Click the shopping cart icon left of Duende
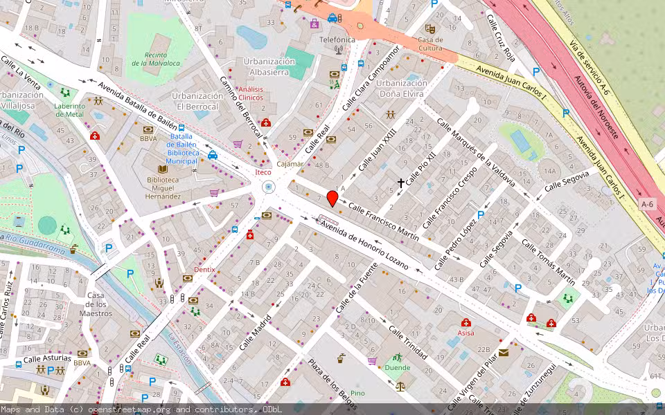 pos(372,361)
